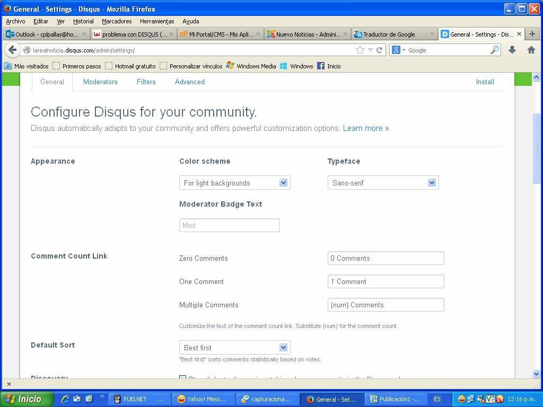This screenshot has height=407, width=543.
Task: Go to Firefox Home icon
Action: pyautogui.click(x=531, y=50)
